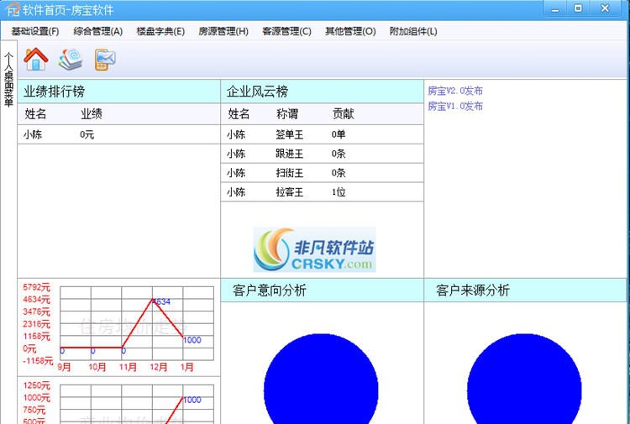The image size is (630, 424).
Task: Minimize the 房宝软件 window
Action: 555,8
